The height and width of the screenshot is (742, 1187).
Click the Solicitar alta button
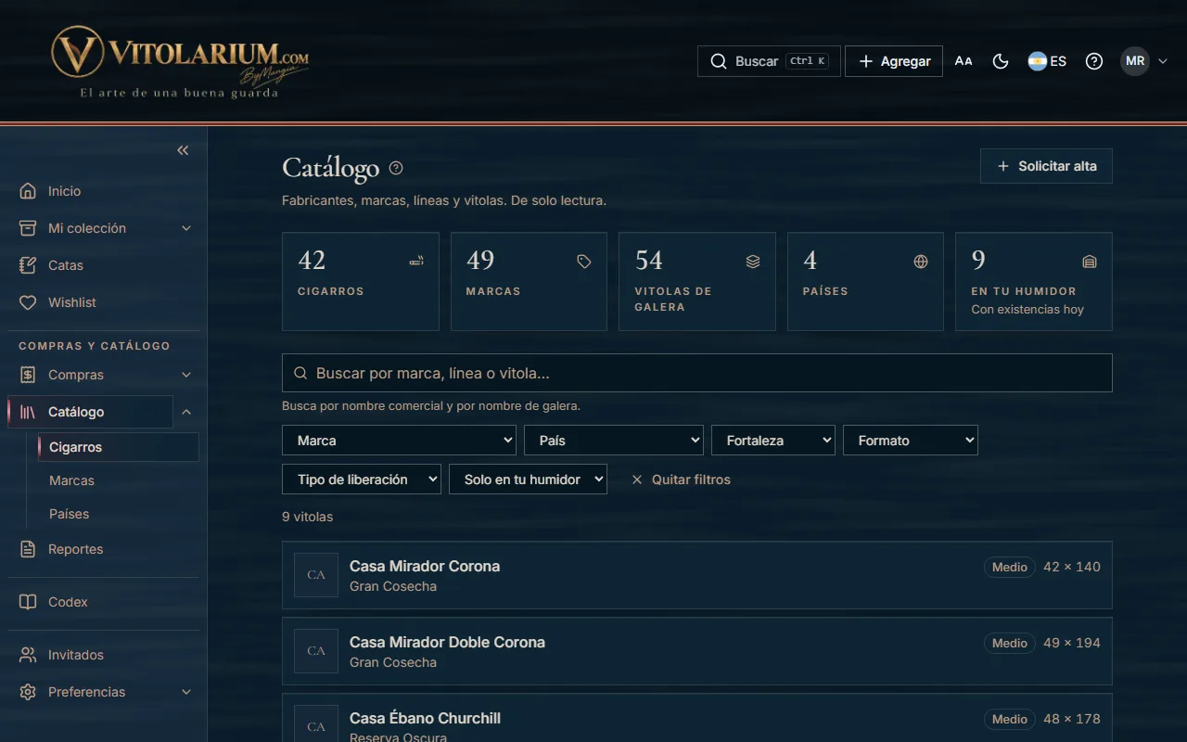click(x=1046, y=166)
